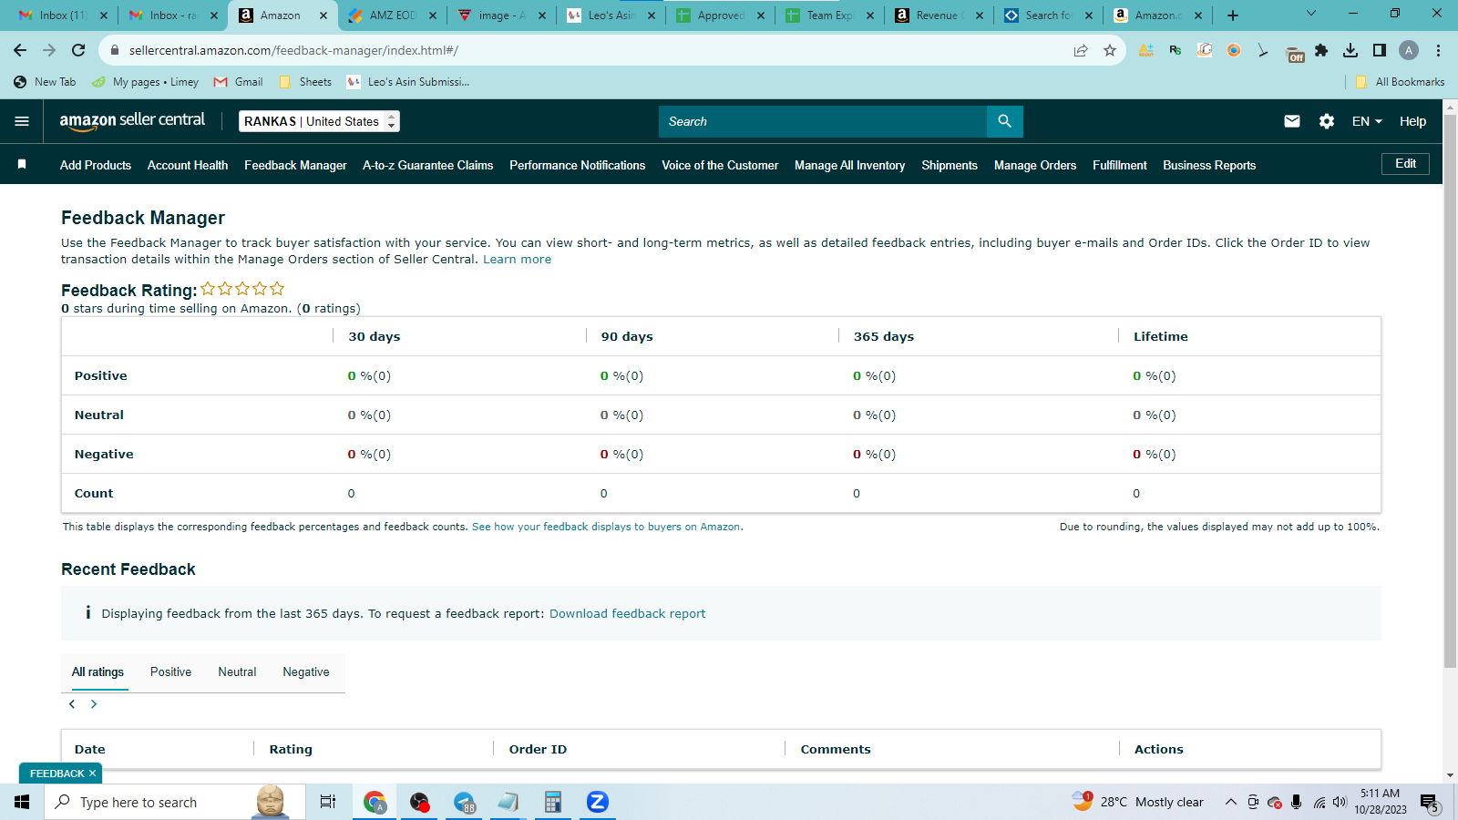The width and height of the screenshot is (1458, 820).
Task: Open the Chrome three-dot menu
Action: point(1438,50)
